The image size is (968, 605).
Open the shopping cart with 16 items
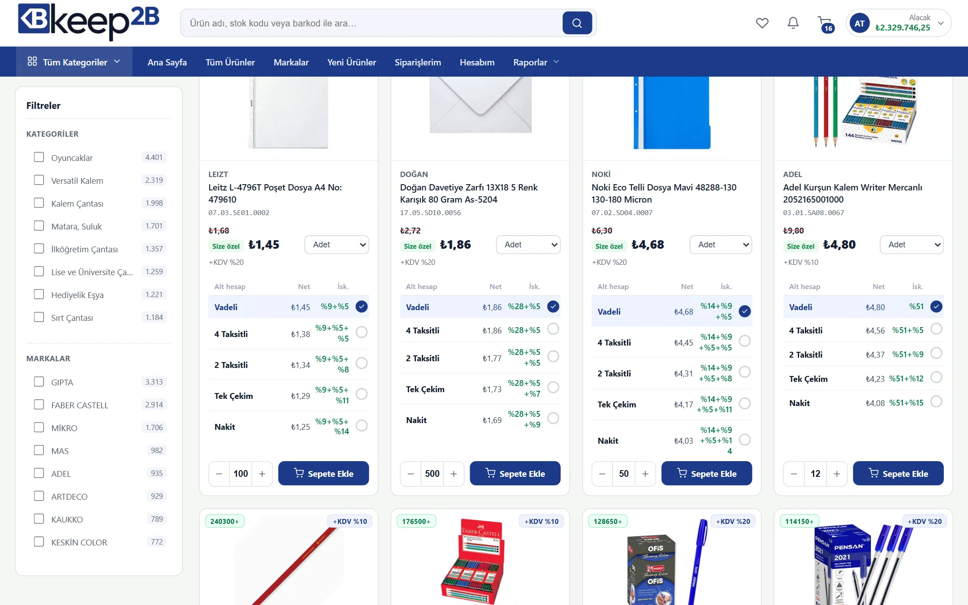(x=825, y=24)
